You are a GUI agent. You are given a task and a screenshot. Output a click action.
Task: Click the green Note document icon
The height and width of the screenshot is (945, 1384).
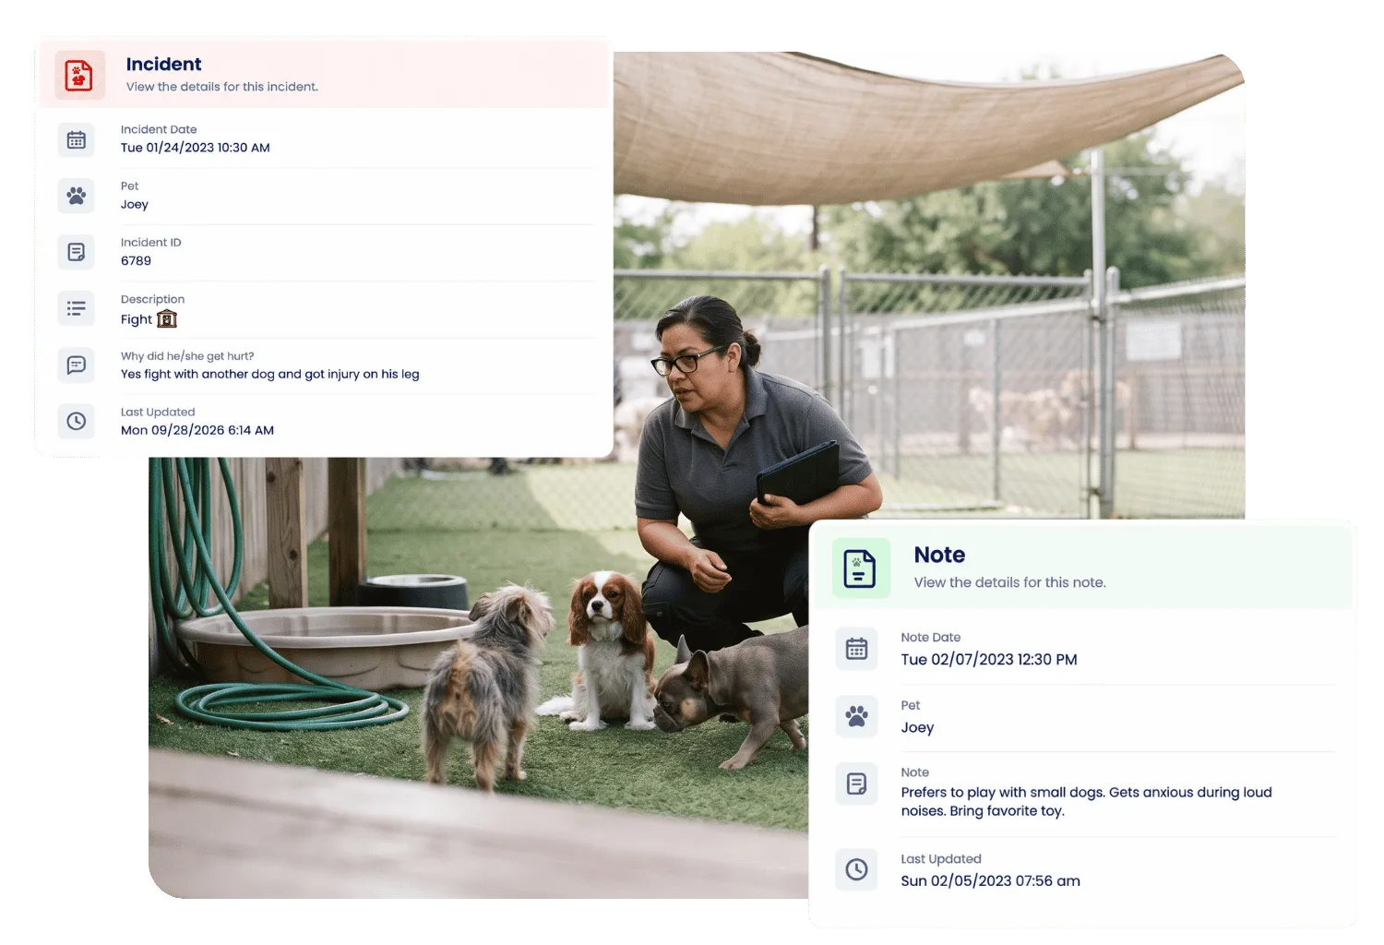[861, 568]
